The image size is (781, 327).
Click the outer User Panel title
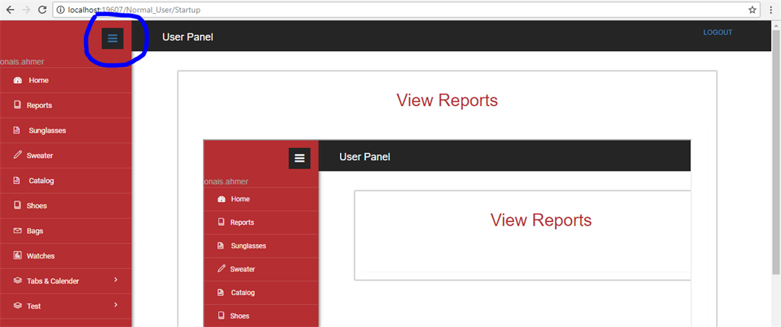point(188,37)
